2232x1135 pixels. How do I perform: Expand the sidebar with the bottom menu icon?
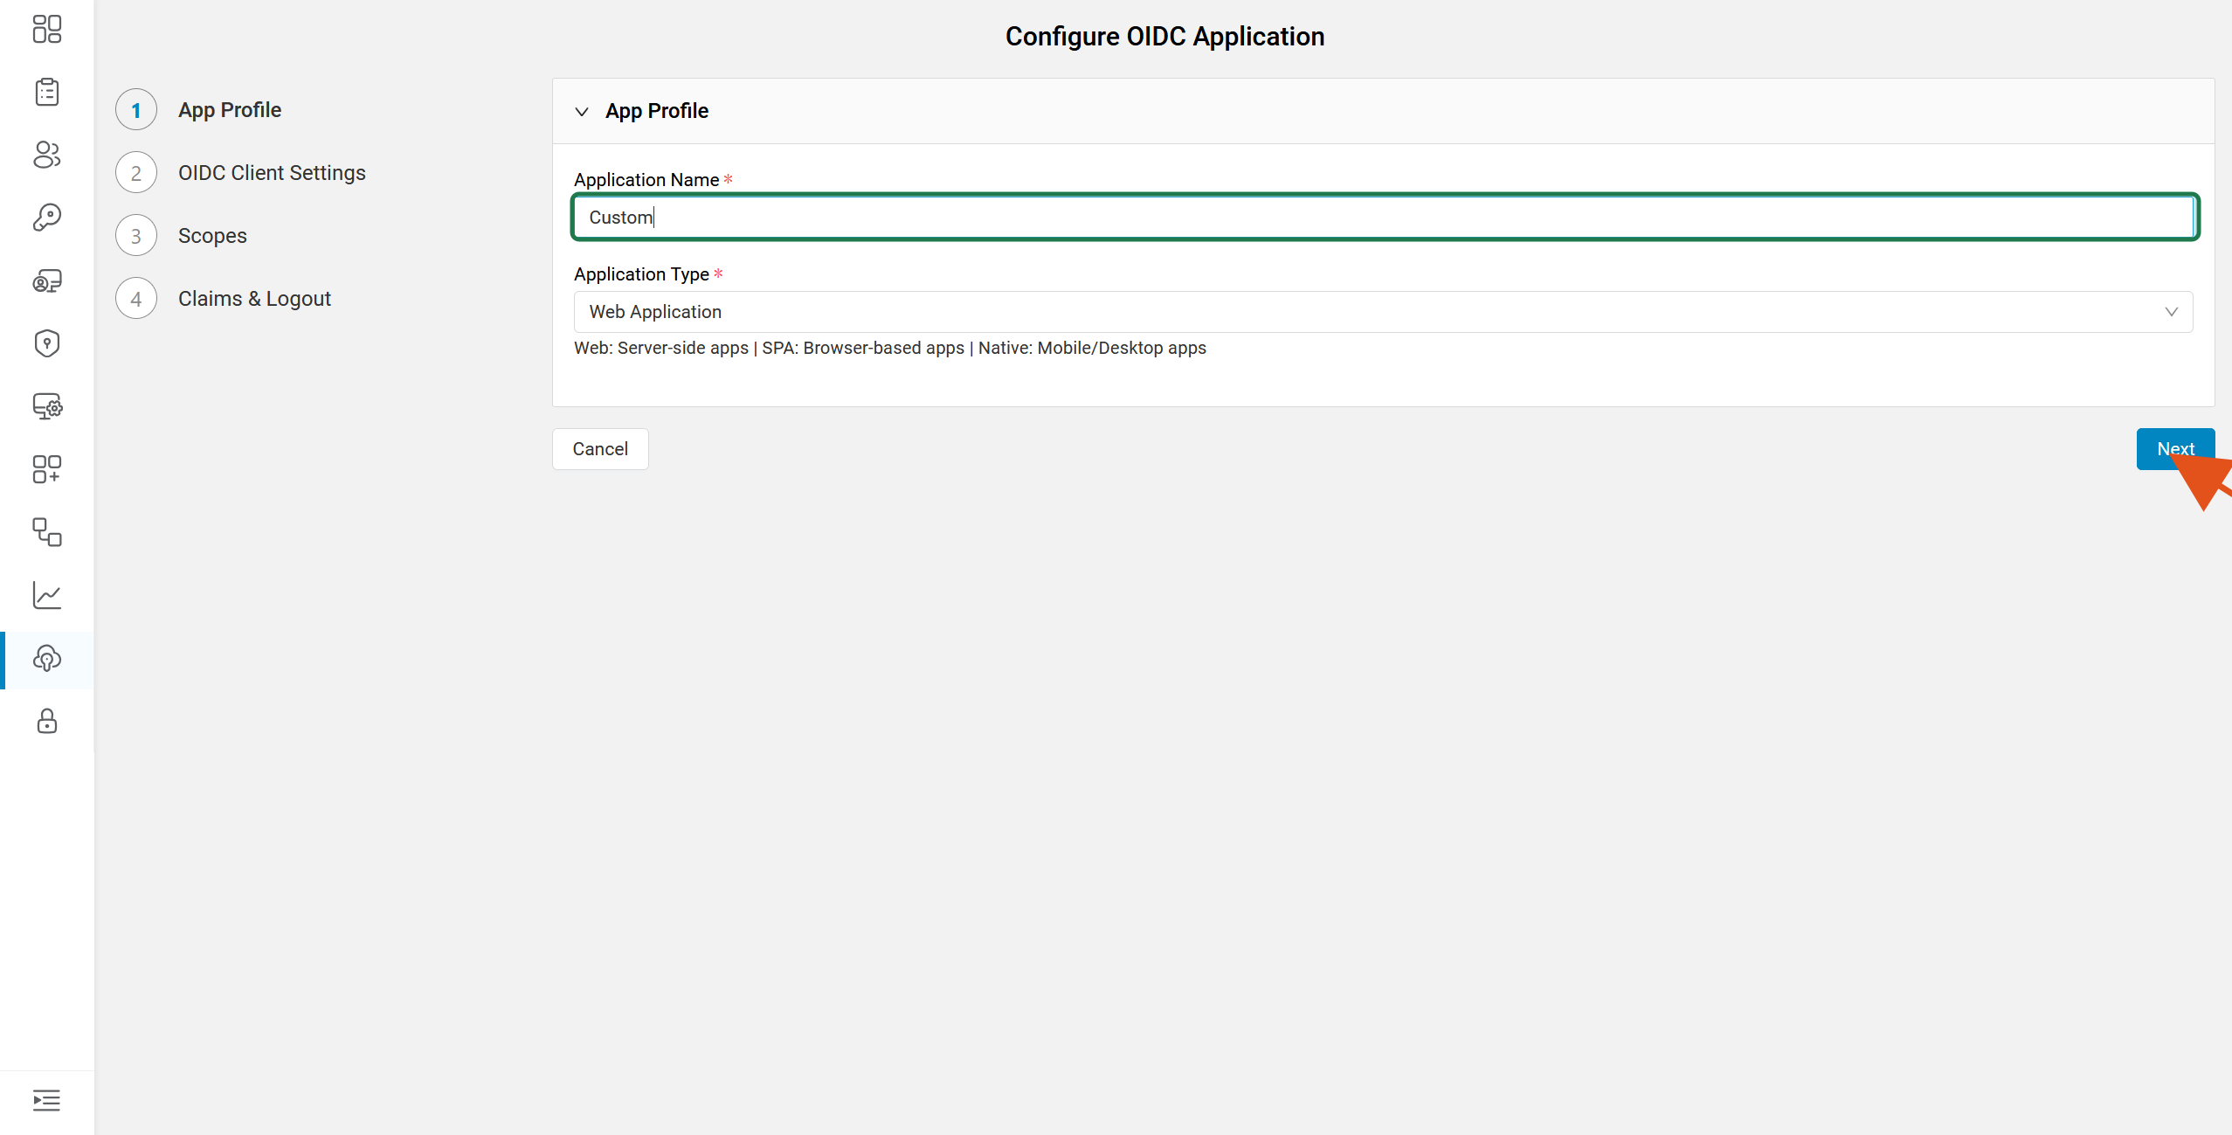(x=47, y=1100)
